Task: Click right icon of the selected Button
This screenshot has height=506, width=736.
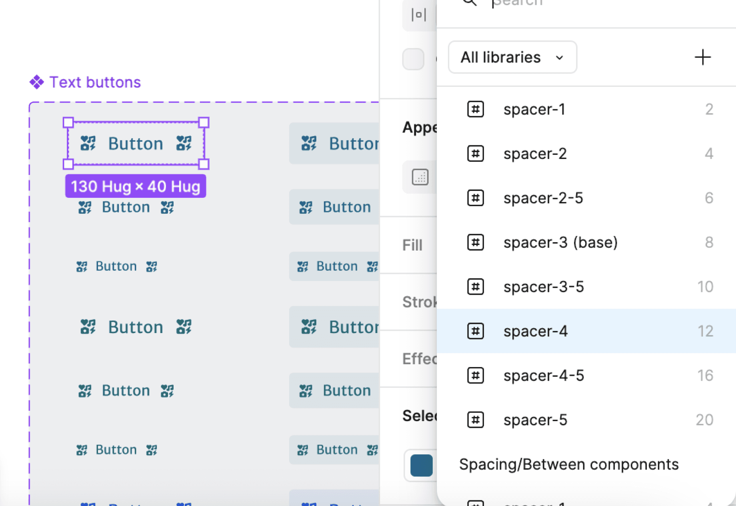Action: [184, 143]
